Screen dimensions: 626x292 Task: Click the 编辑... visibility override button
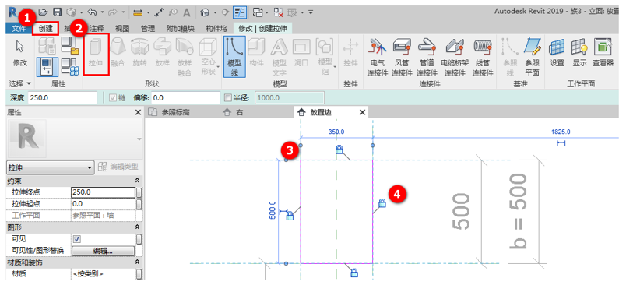(x=103, y=251)
